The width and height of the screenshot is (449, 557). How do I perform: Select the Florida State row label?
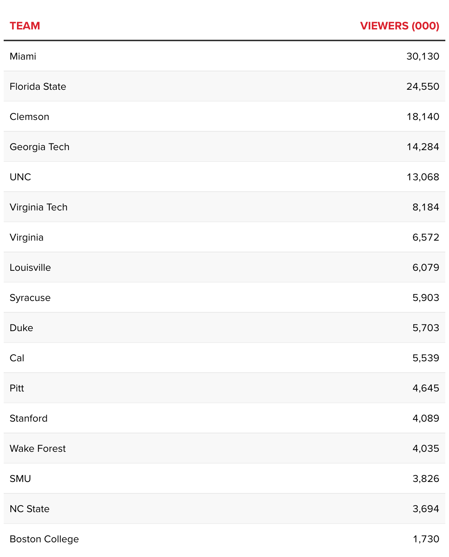point(38,86)
